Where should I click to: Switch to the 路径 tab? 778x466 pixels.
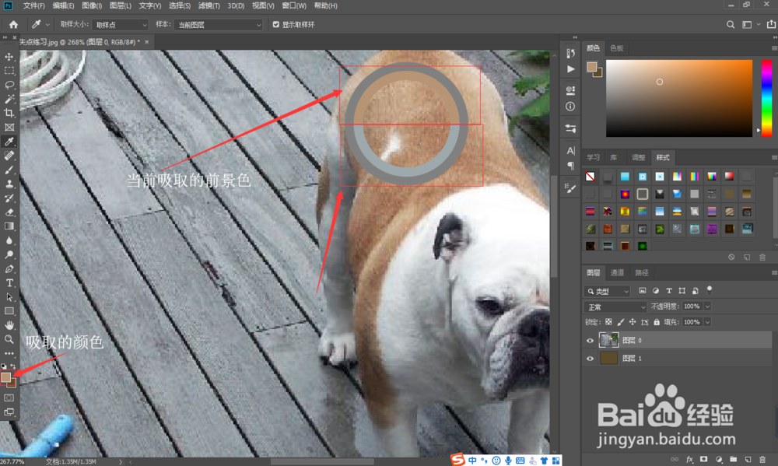pos(642,272)
